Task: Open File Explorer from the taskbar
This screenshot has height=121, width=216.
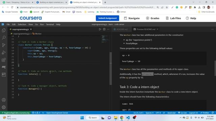Action: (115, 118)
